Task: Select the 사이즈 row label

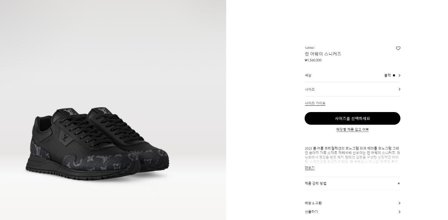Action: coord(310,89)
